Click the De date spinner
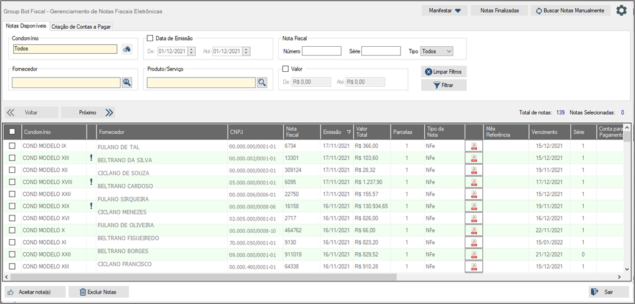This screenshot has width=635, height=304. [x=192, y=51]
